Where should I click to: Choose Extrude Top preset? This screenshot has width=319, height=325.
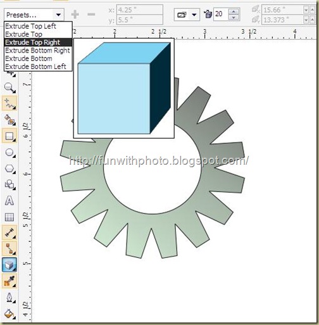point(38,34)
